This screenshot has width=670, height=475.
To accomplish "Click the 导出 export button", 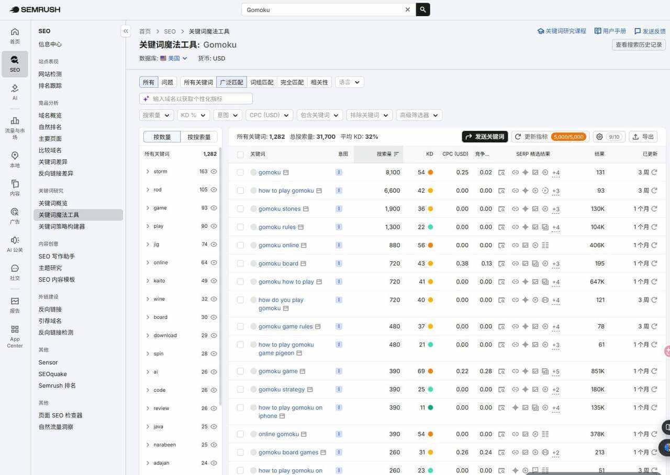I will coord(643,137).
